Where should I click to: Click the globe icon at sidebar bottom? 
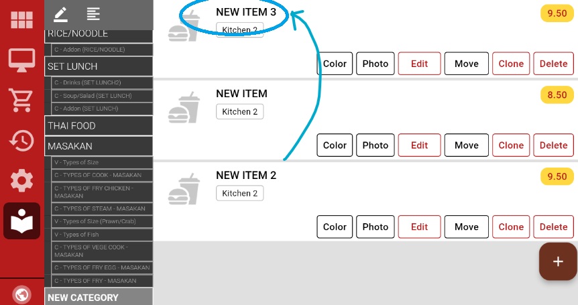click(21, 295)
